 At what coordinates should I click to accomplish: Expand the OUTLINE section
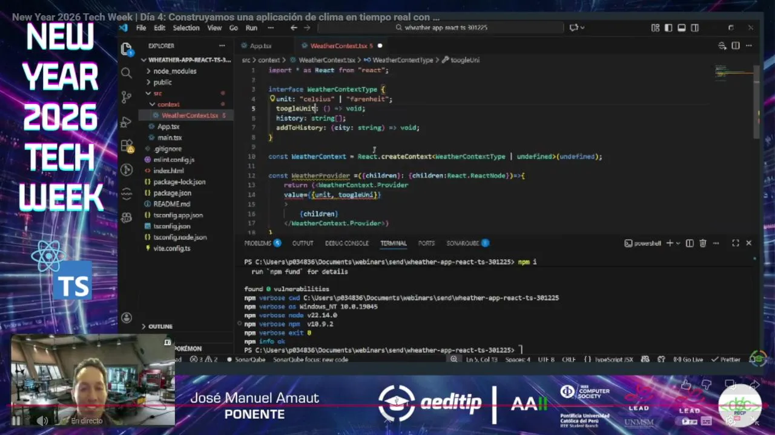pyautogui.click(x=157, y=326)
